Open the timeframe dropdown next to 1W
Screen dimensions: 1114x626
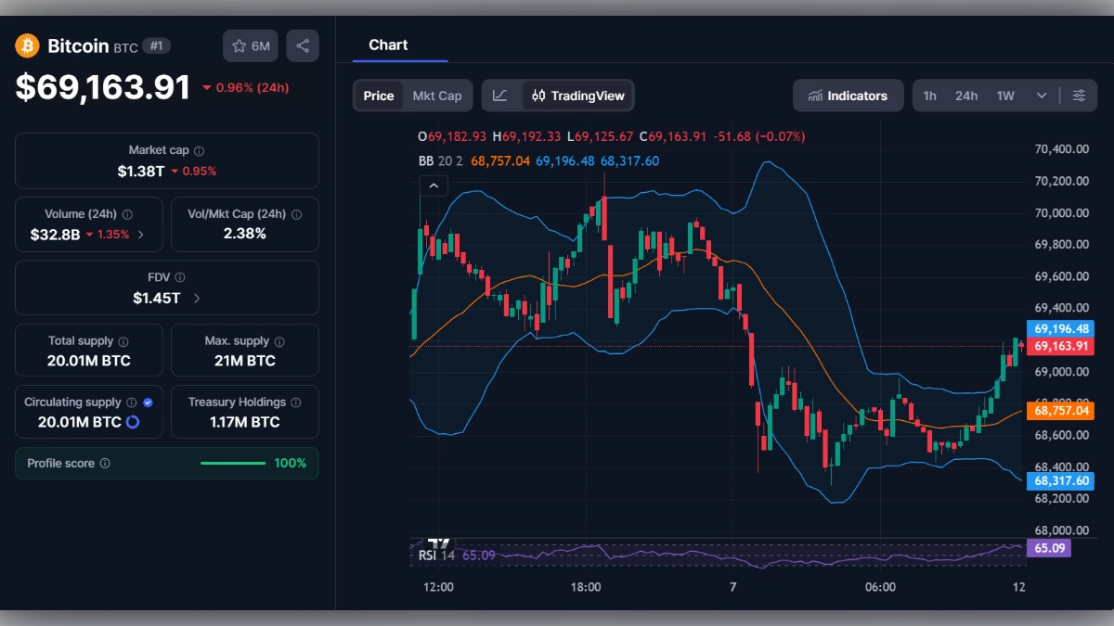tap(1041, 95)
